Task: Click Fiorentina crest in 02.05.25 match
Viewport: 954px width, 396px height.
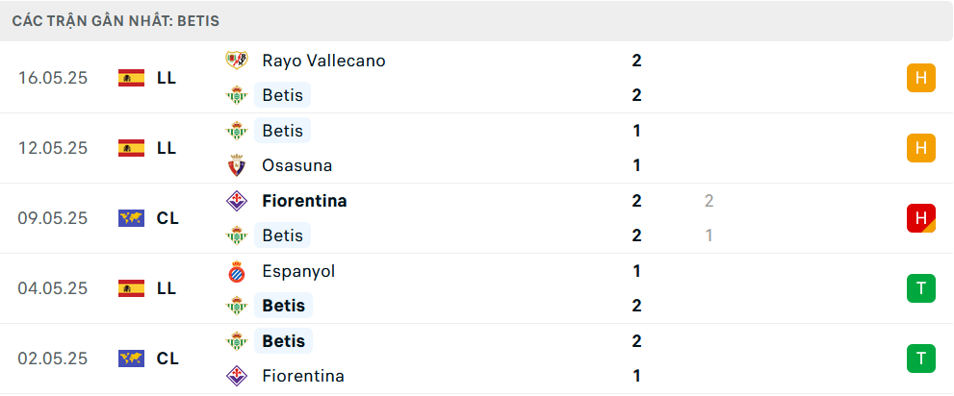Action: coord(237,376)
